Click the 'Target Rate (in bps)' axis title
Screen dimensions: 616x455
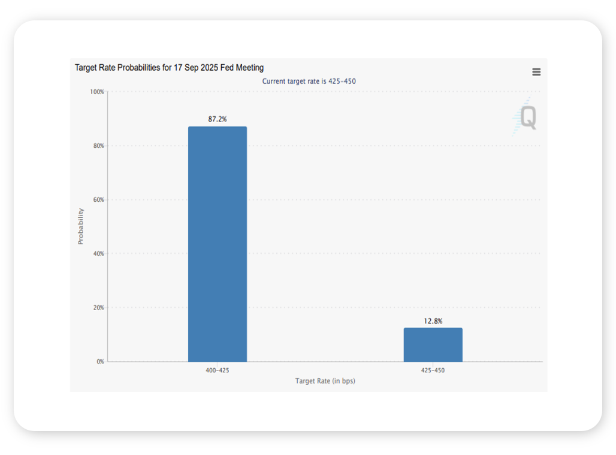pos(325,381)
